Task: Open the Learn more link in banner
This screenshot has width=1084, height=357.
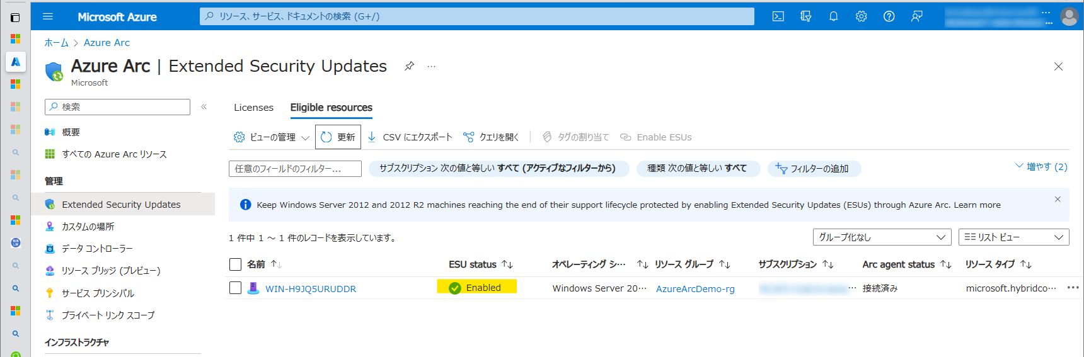Action: point(977,205)
